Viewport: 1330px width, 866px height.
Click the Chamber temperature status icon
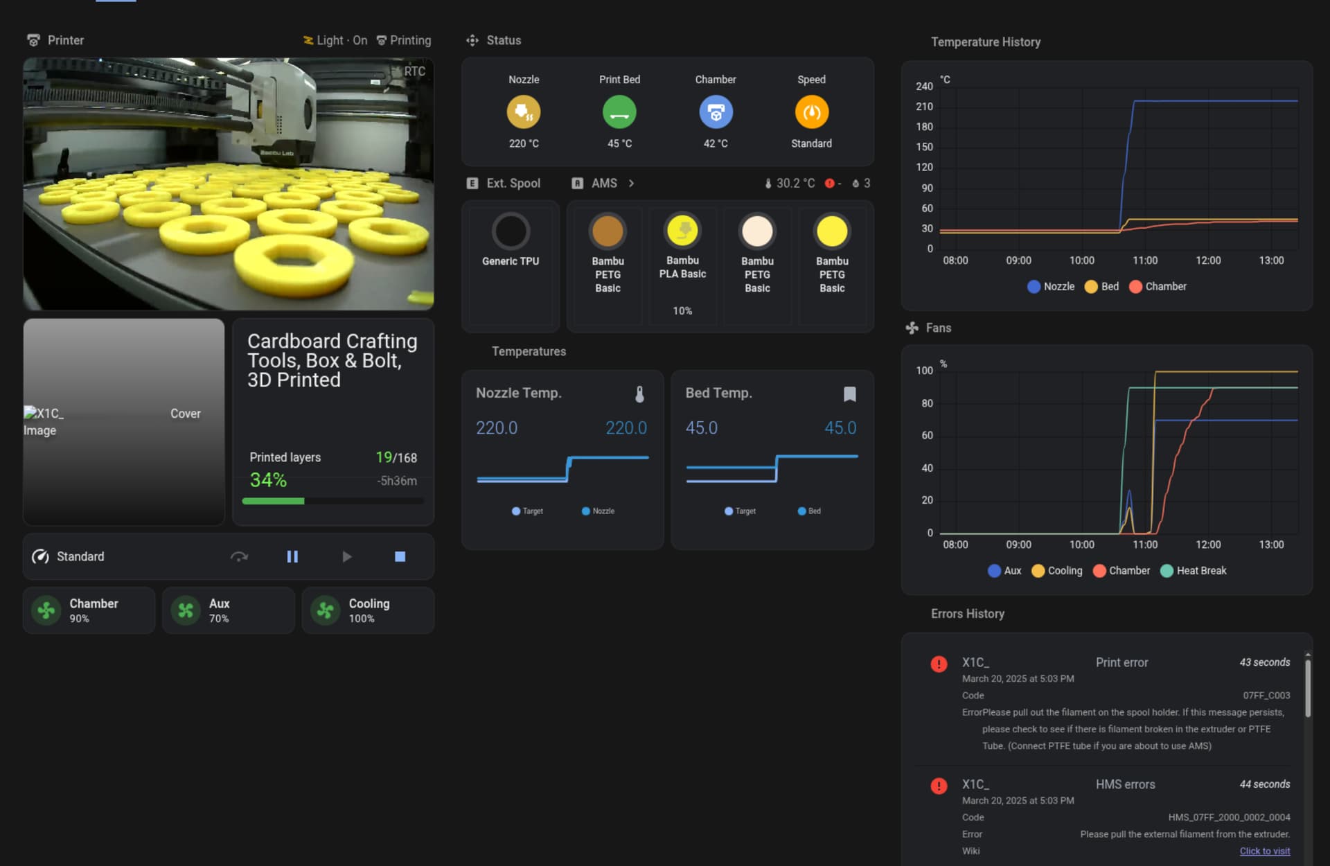(x=715, y=112)
